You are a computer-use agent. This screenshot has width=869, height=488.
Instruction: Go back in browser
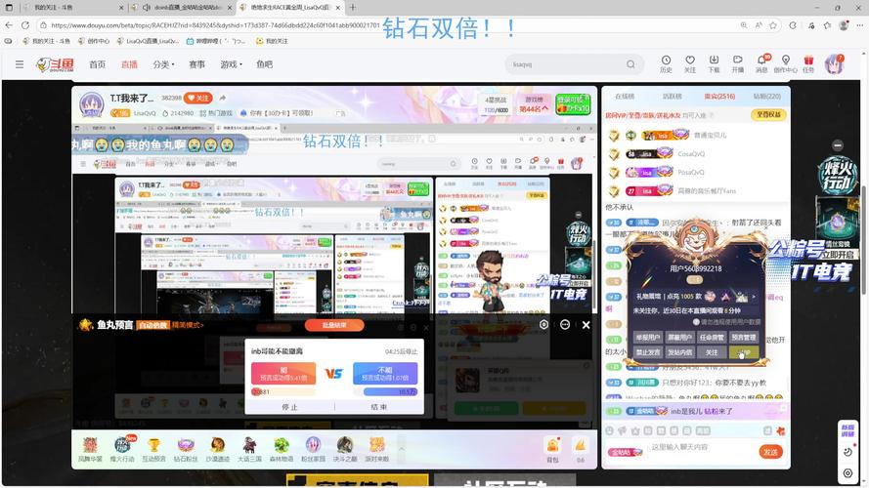9,25
